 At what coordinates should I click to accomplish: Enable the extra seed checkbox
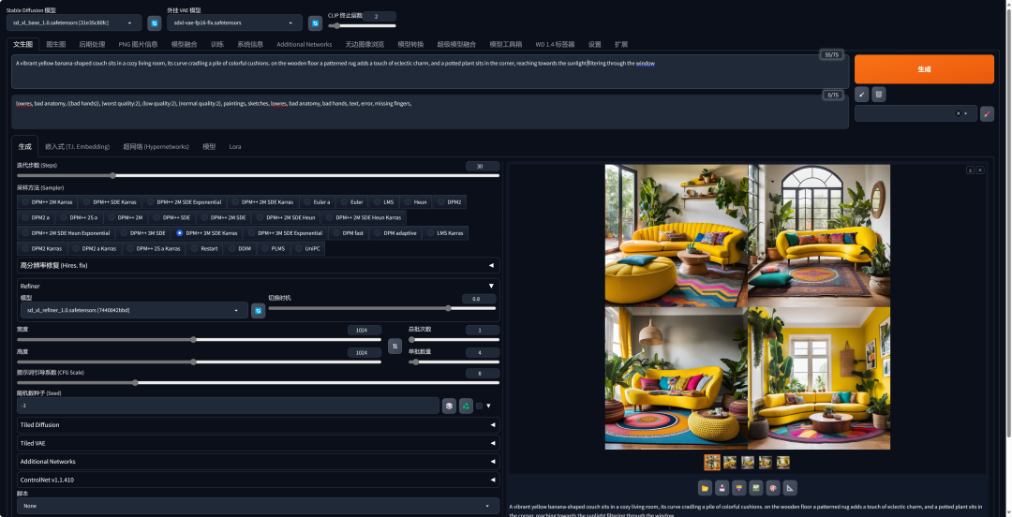pos(480,406)
